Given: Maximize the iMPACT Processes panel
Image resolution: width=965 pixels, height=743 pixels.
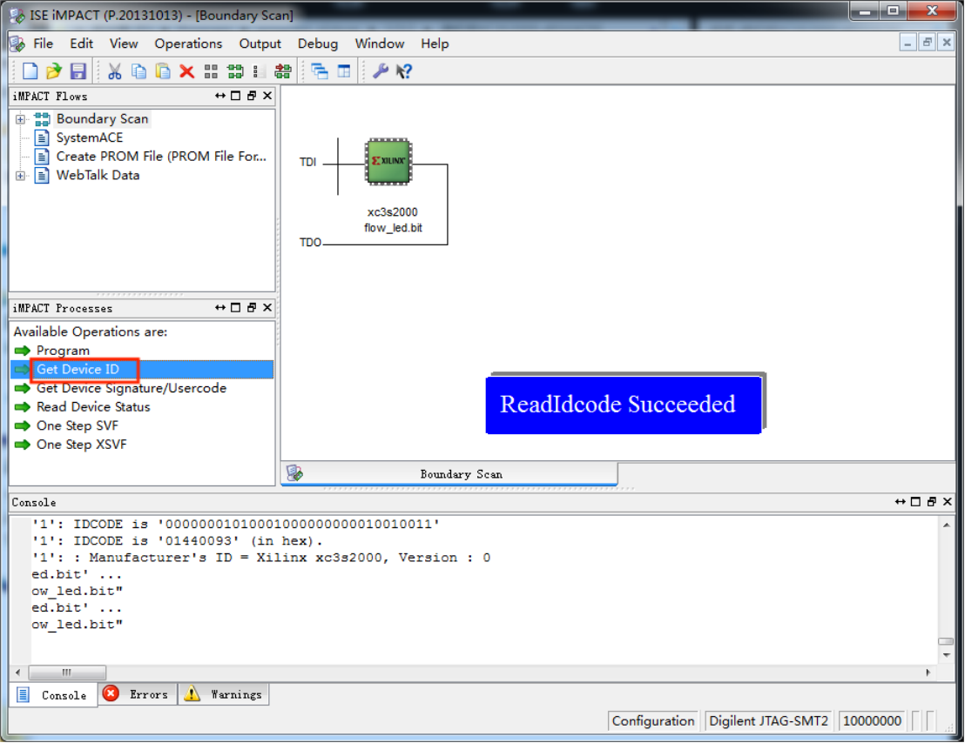Looking at the screenshot, I should 236,307.
